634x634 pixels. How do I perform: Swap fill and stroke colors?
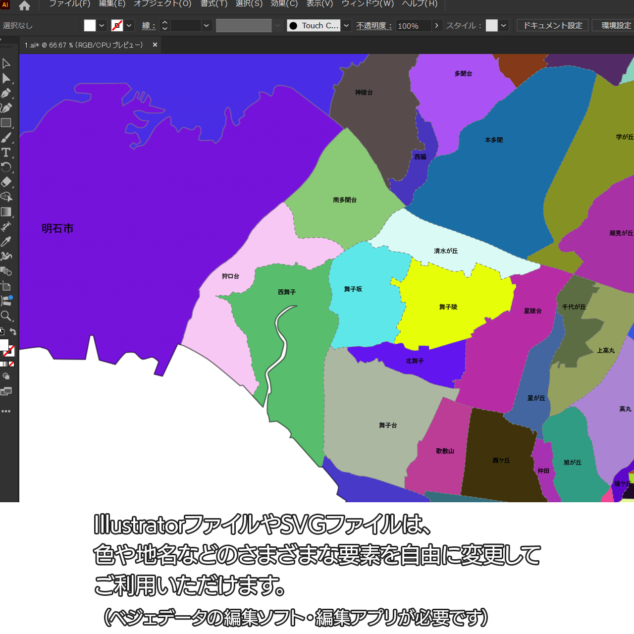pos(13,332)
